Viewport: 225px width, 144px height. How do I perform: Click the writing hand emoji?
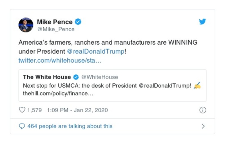point(197,86)
